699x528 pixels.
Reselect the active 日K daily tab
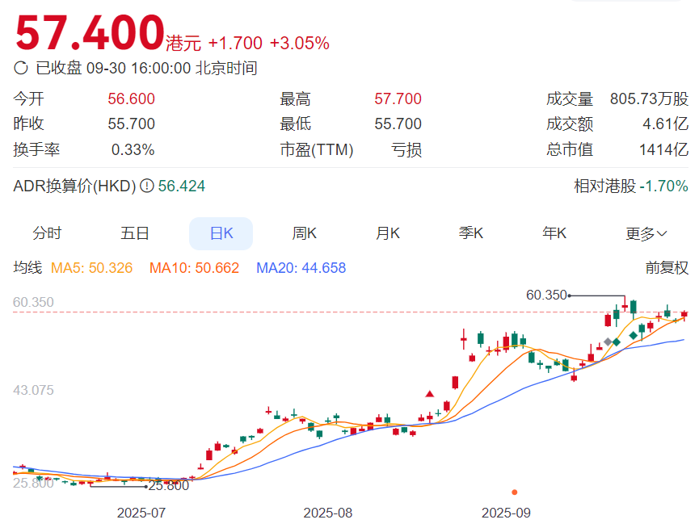221,233
